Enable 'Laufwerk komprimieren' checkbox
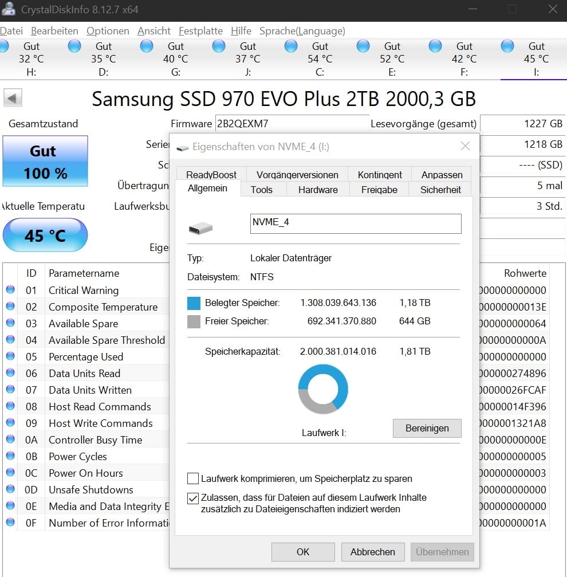This screenshot has height=577, width=567. coord(192,478)
